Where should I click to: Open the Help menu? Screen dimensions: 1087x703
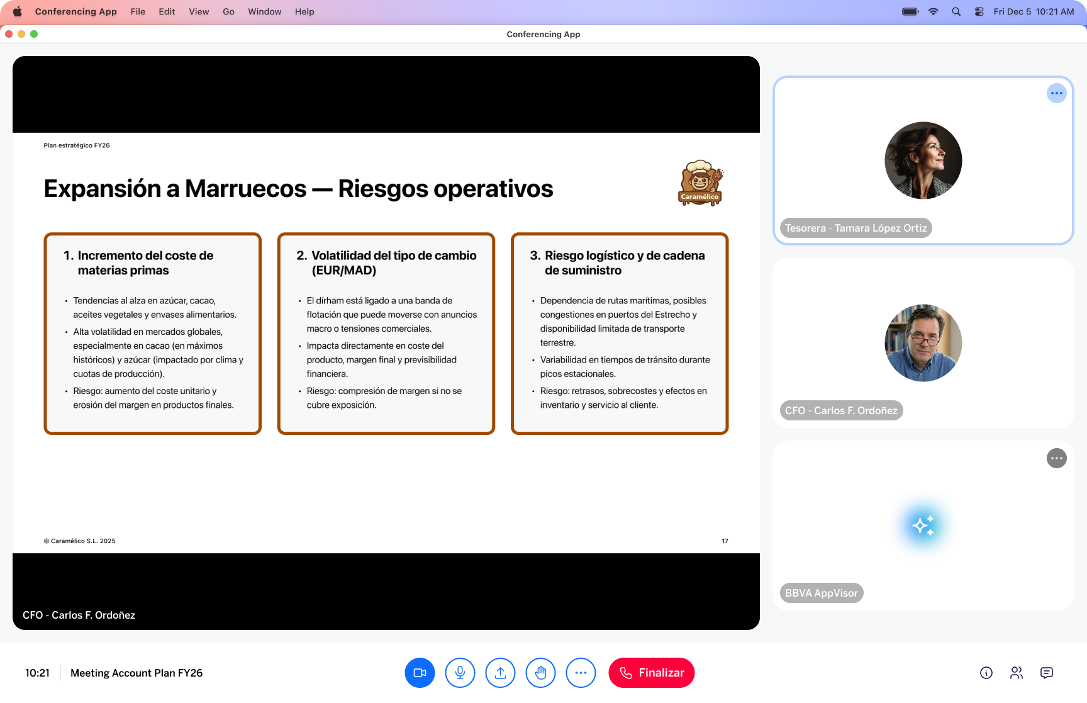(304, 11)
